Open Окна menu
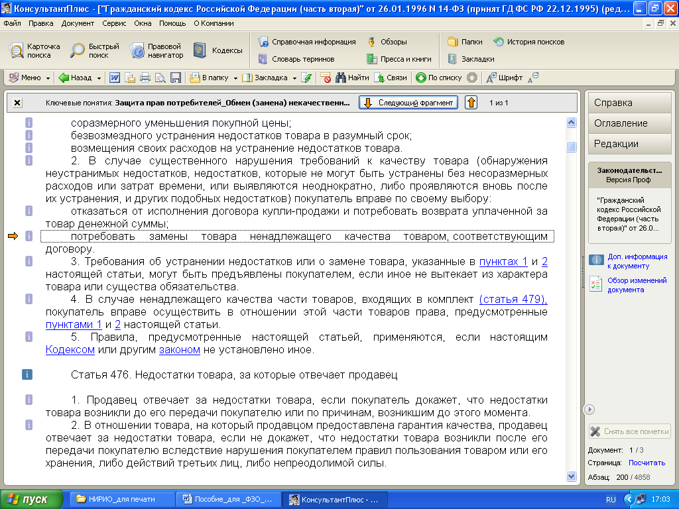679x509 pixels. coord(143,23)
